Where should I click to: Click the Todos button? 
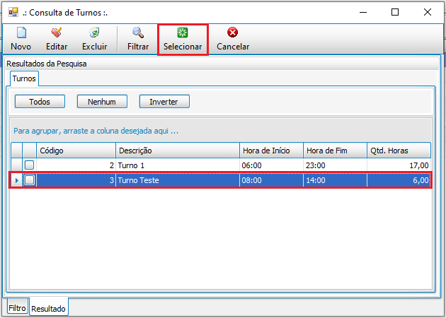(40, 102)
